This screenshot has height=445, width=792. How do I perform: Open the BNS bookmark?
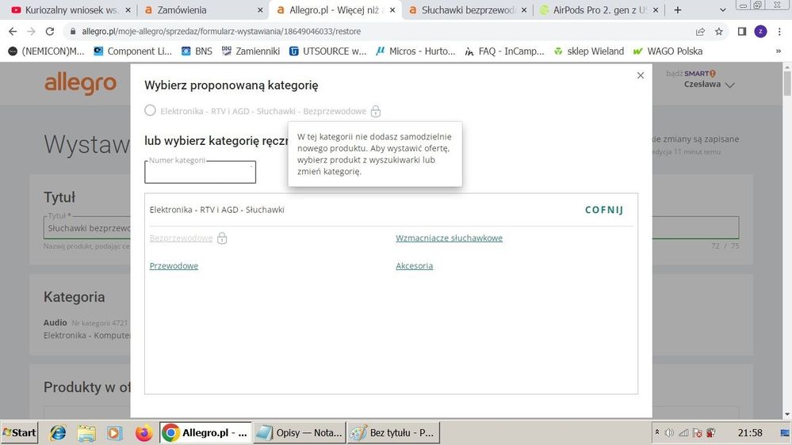[197, 51]
